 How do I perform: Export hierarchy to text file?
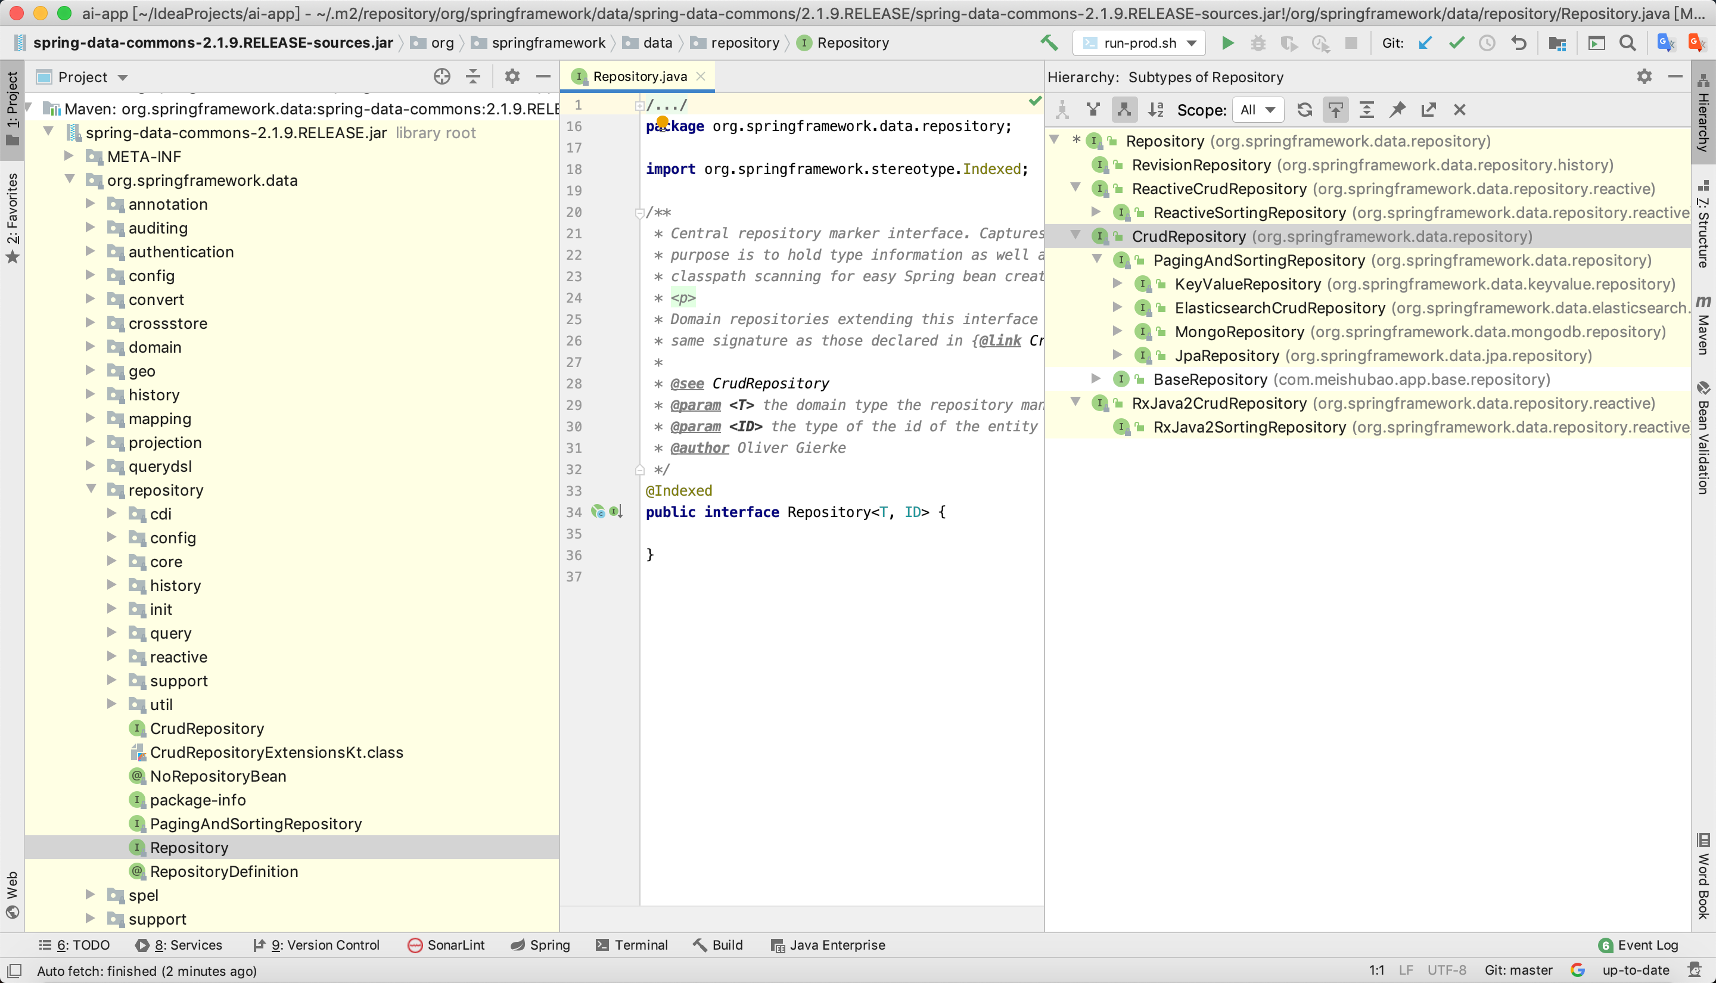[1428, 110]
